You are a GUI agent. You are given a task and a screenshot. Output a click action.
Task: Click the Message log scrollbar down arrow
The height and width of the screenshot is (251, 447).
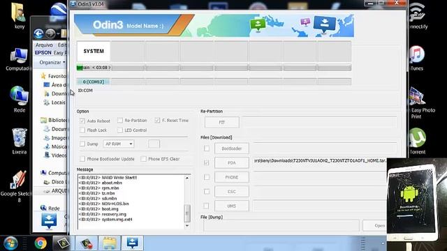[187, 226]
